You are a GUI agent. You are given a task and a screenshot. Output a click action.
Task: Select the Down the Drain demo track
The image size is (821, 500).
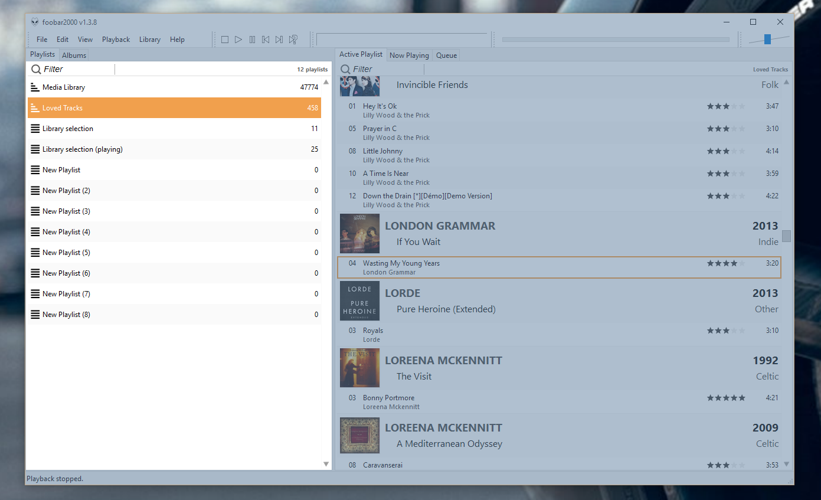coord(559,200)
